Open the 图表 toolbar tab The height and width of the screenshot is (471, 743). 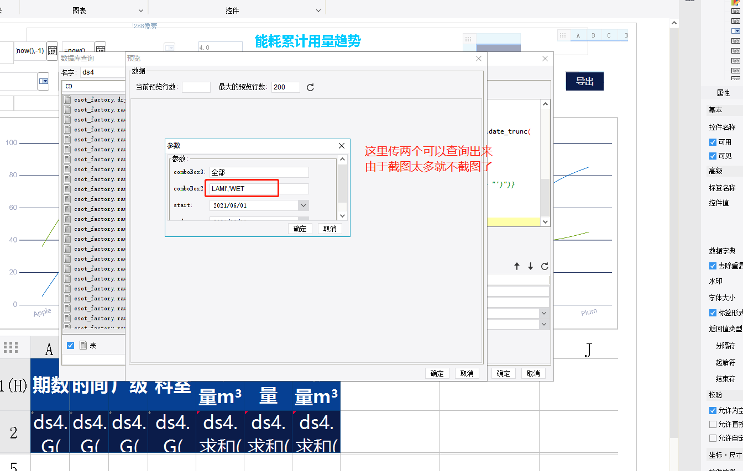click(79, 10)
